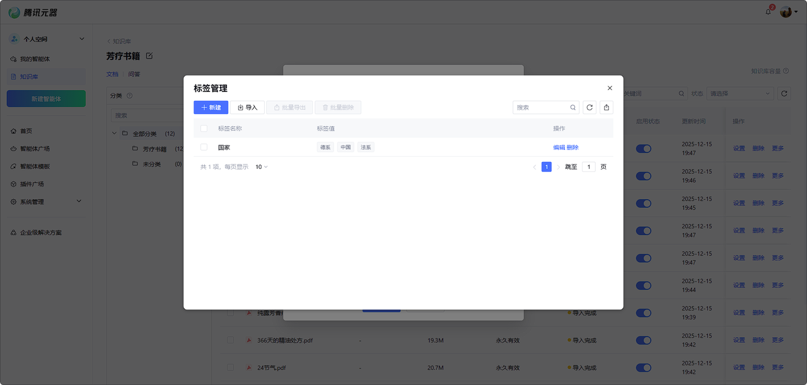The image size is (807, 385).
Task: Click the search magnifier in tag dialog
Action: click(573, 108)
